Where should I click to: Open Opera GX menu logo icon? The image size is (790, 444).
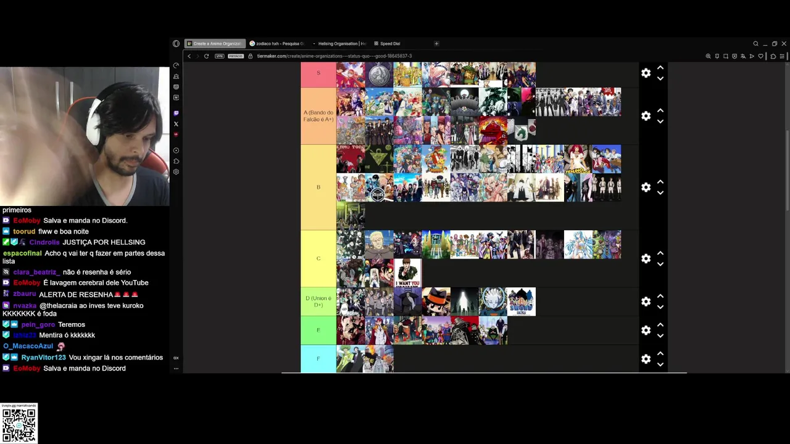pyautogui.click(x=176, y=44)
